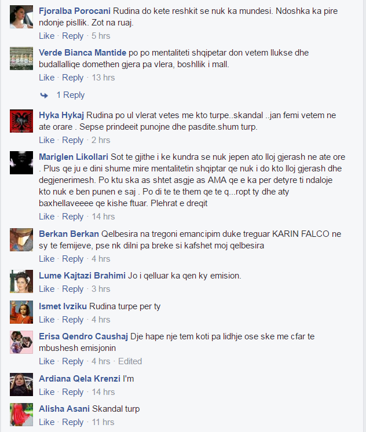Screen dimensions: 366x432
Task: Open Ardiana Qela Krenzi's profile name
Action: (x=80, y=379)
